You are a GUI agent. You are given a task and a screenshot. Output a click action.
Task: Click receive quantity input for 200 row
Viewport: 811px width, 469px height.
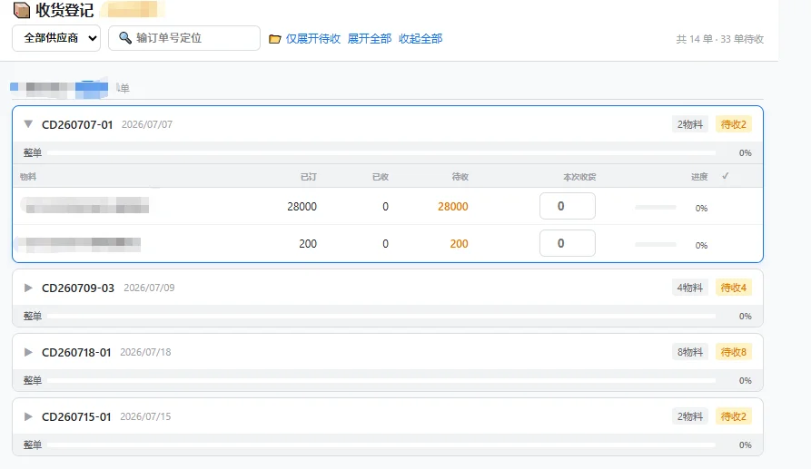[x=568, y=243]
